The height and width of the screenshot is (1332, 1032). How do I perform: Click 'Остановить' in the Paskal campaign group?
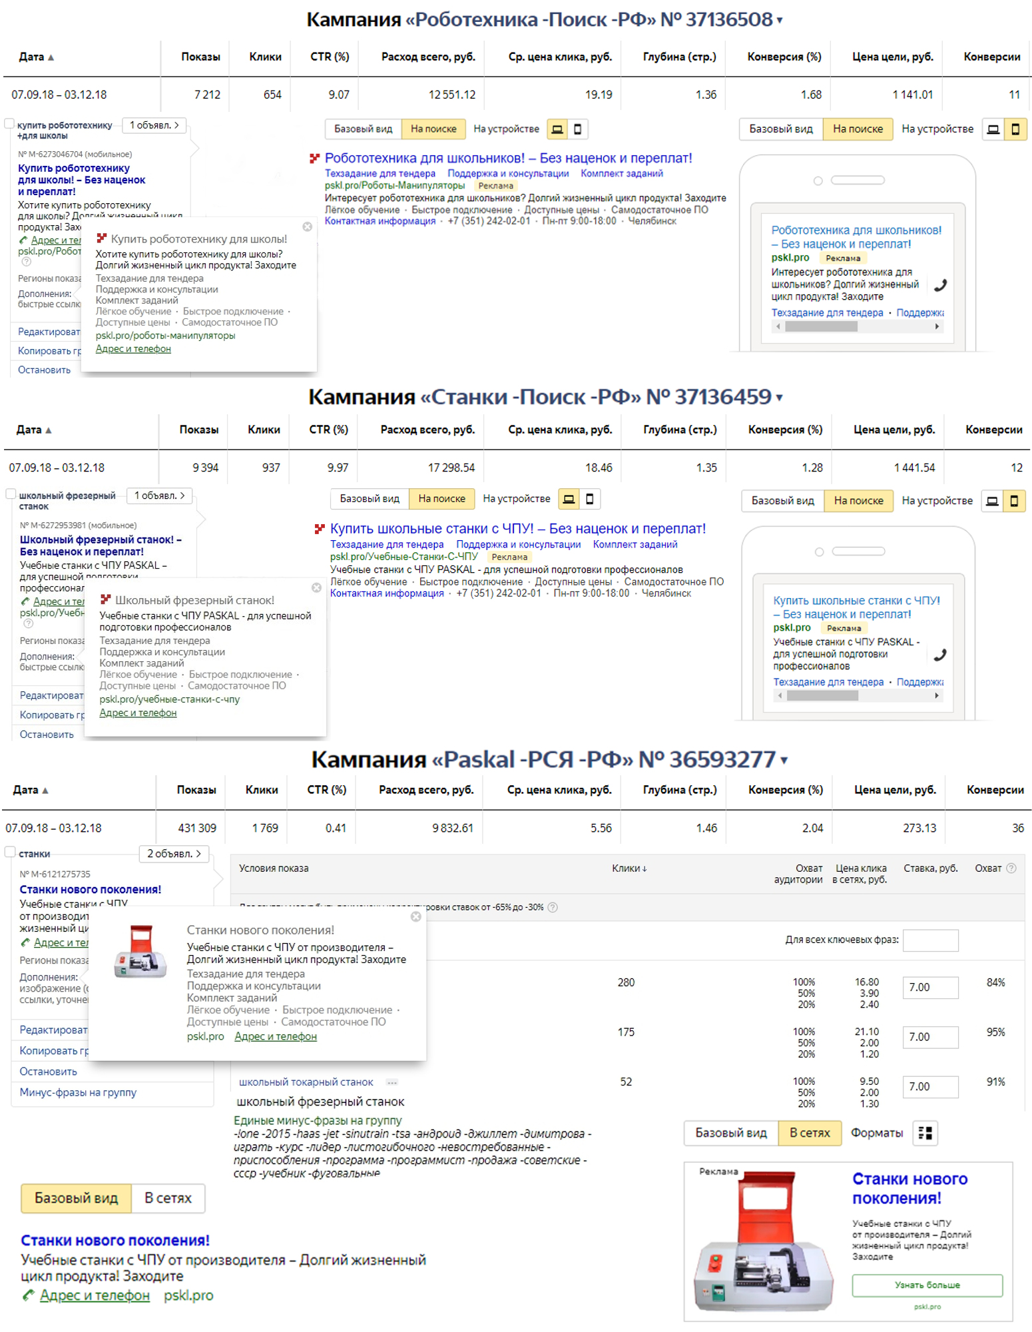[48, 1072]
